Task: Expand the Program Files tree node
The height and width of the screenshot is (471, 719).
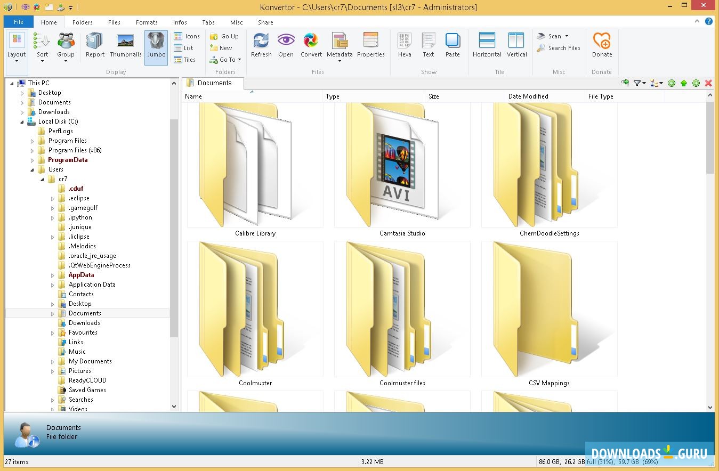Action: [x=33, y=141]
